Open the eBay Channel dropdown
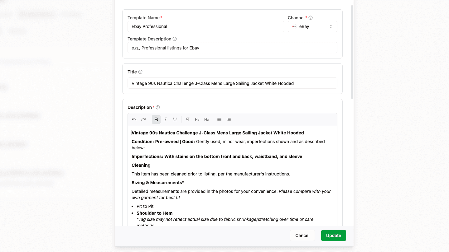 tap(312, 26)
